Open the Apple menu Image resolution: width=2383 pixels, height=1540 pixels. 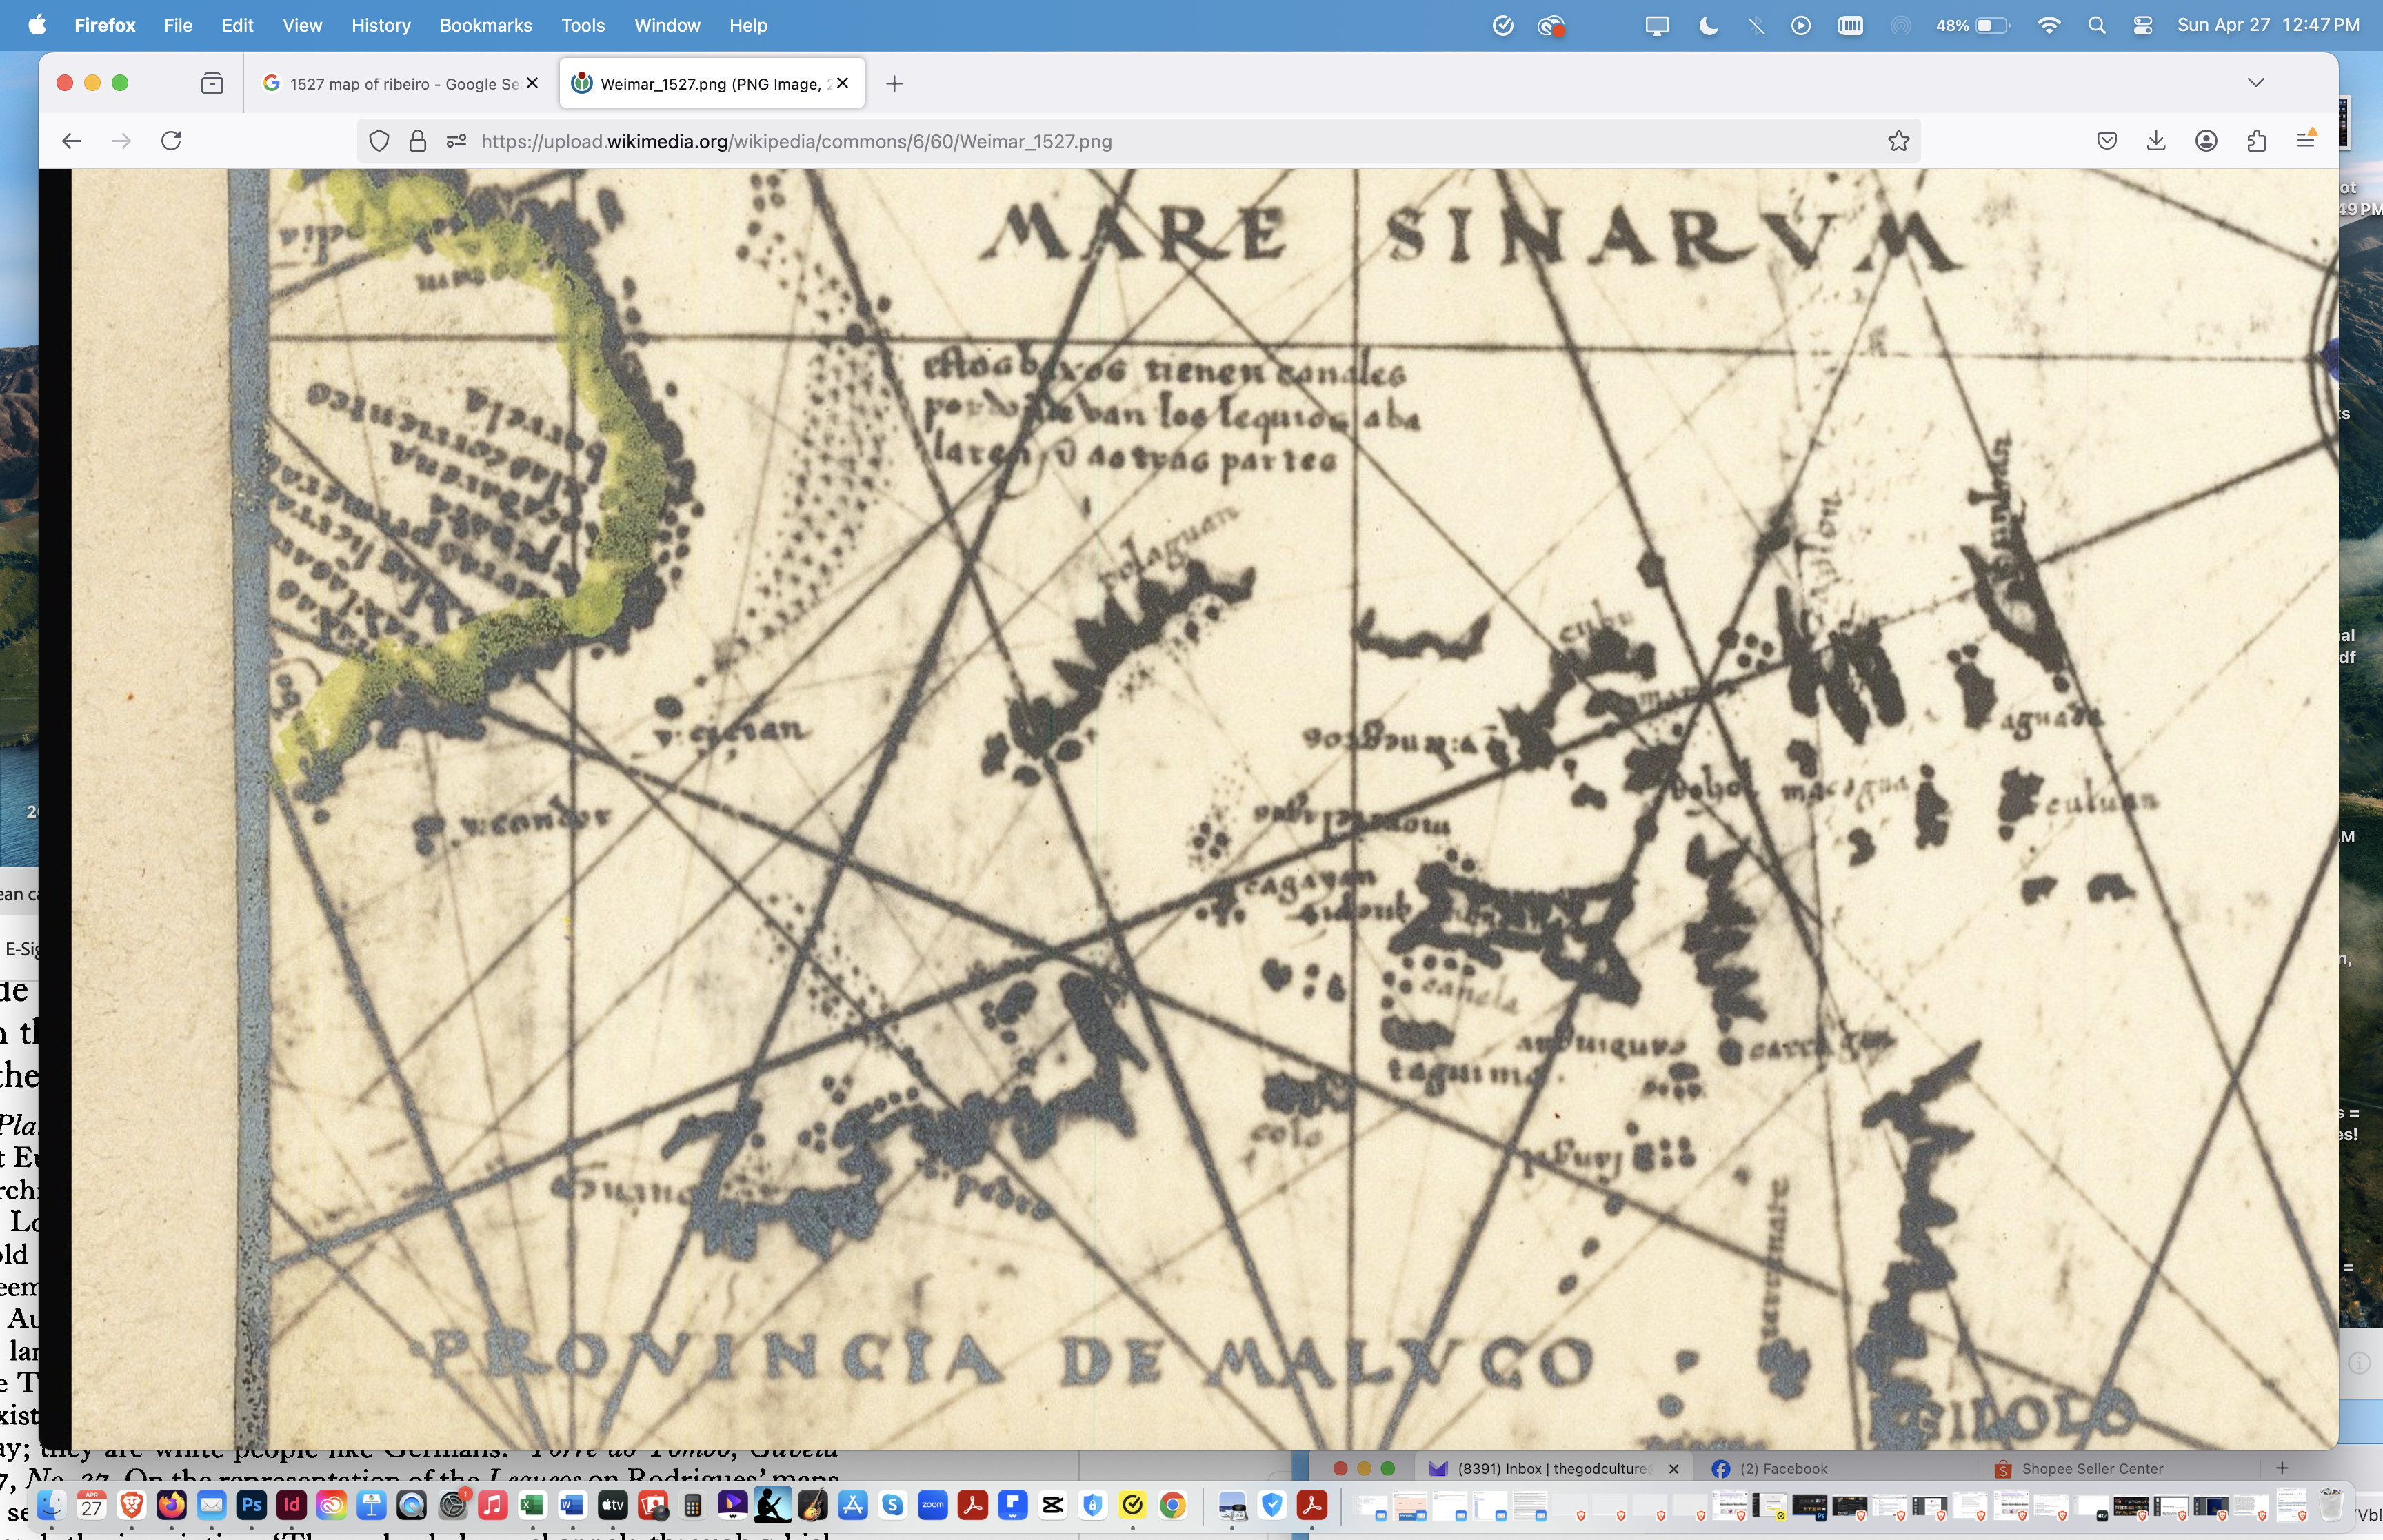point(37,25)
